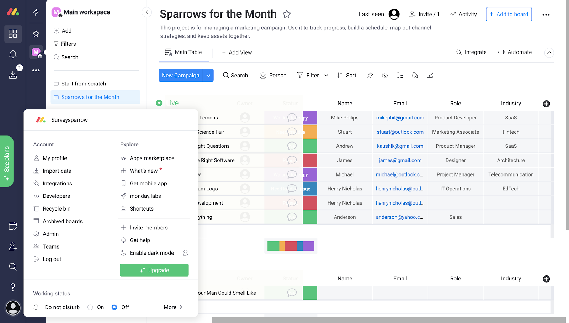Search the board with the toolbar Search

coord(235,75)
